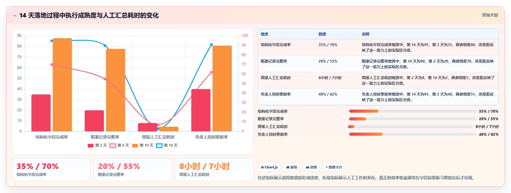The image size is (511, 193).
Task: Click the 数据 column header
Action: pos(322,34)
